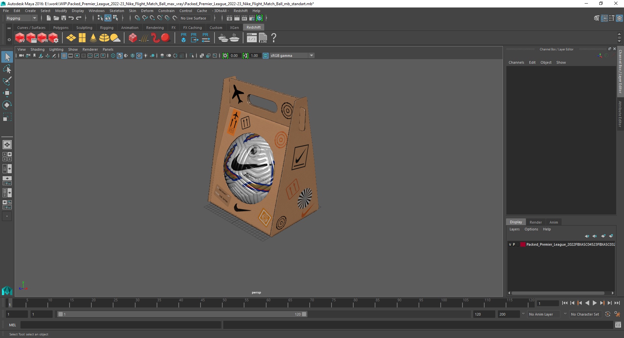The width and height of the screenshot is (624, 338).
Task: Click the Layer Editor horizontal scrollbar
Action: click(x=558, y=293)
